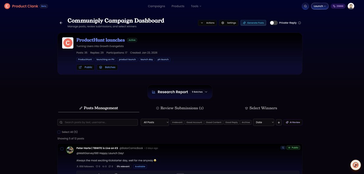
Task: Run AI Review on posts
Action: click(x=293, y=122)
